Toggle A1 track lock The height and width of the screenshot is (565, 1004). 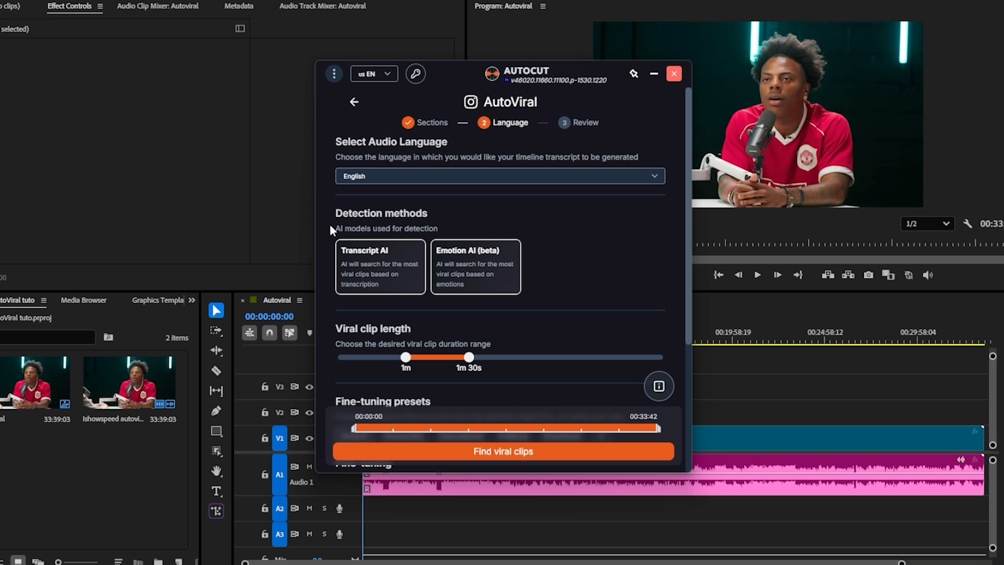point(265,474)
